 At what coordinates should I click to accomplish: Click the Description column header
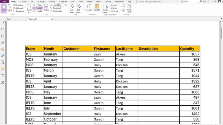(159, 49)
